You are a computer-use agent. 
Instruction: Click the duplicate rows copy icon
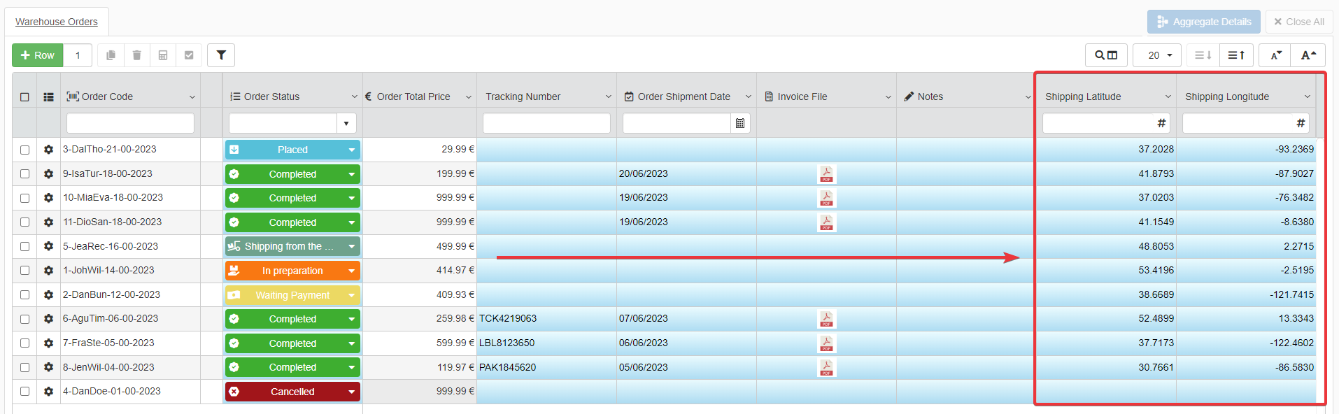click(x=111, y=55)
